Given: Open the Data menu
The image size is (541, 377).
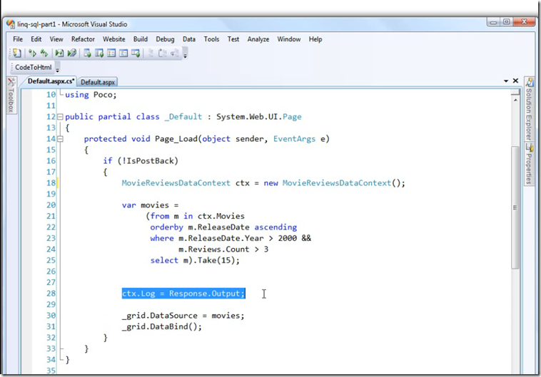Looking at the screenshot, I should click(x=189, y=39).
